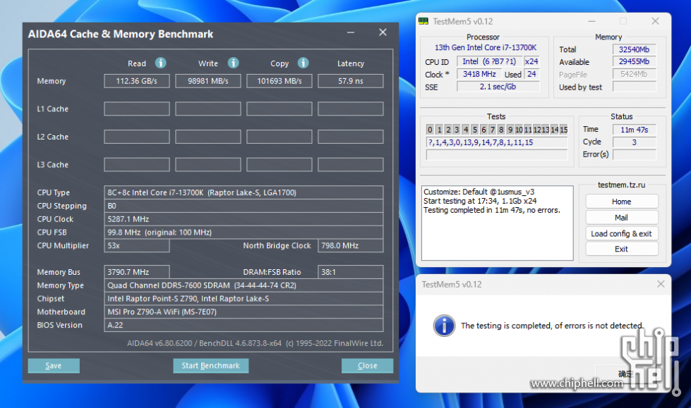691x408 pixels.
Task: Click test number 15 in the Tests row
Action: click(564, 130)
